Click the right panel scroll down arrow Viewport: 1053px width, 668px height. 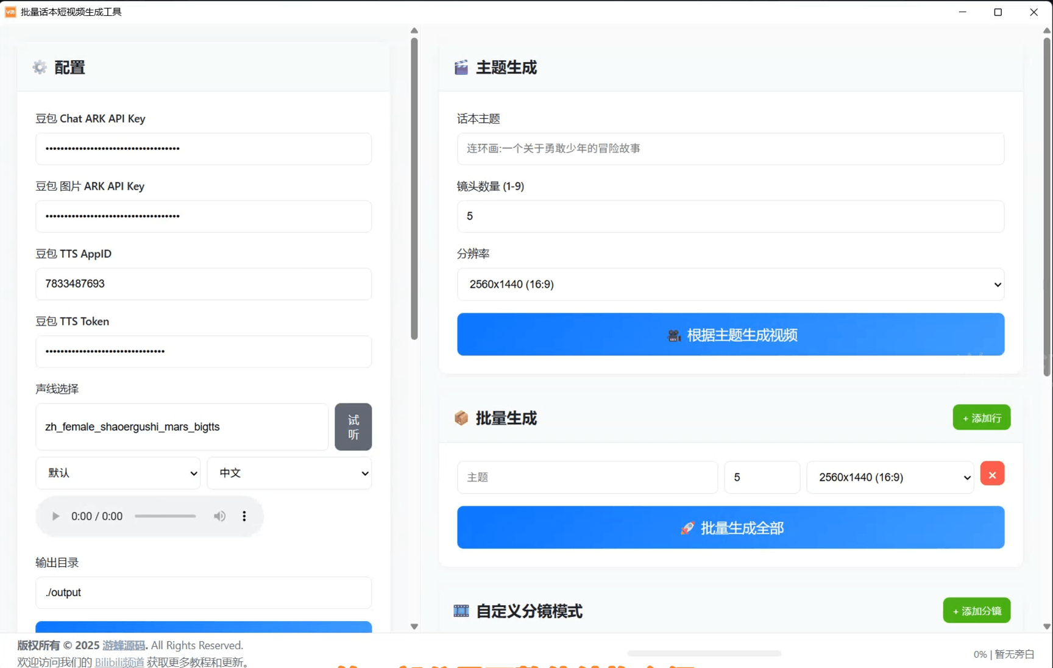click(x=1047, y=627)
